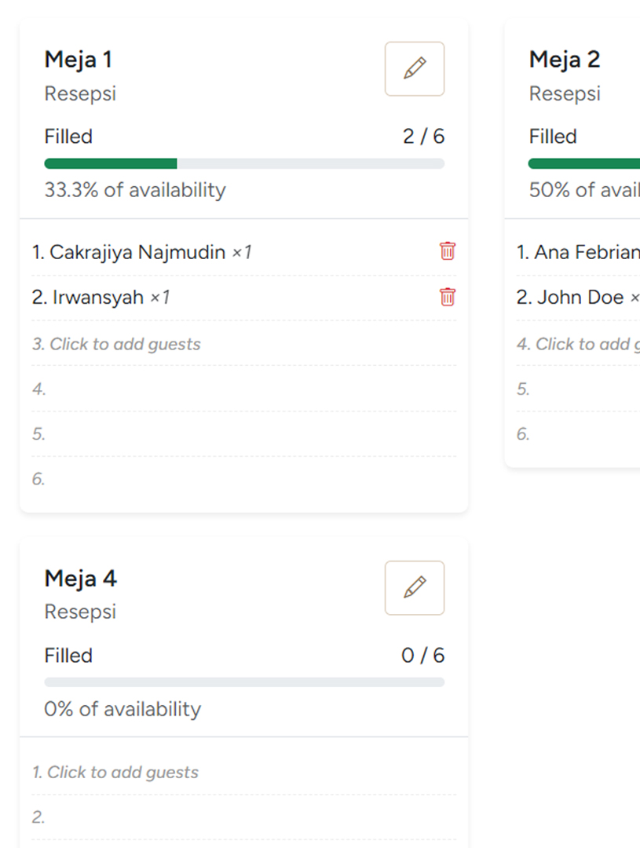Select empty seat slot 5 in Meja 2

point(578,389)
